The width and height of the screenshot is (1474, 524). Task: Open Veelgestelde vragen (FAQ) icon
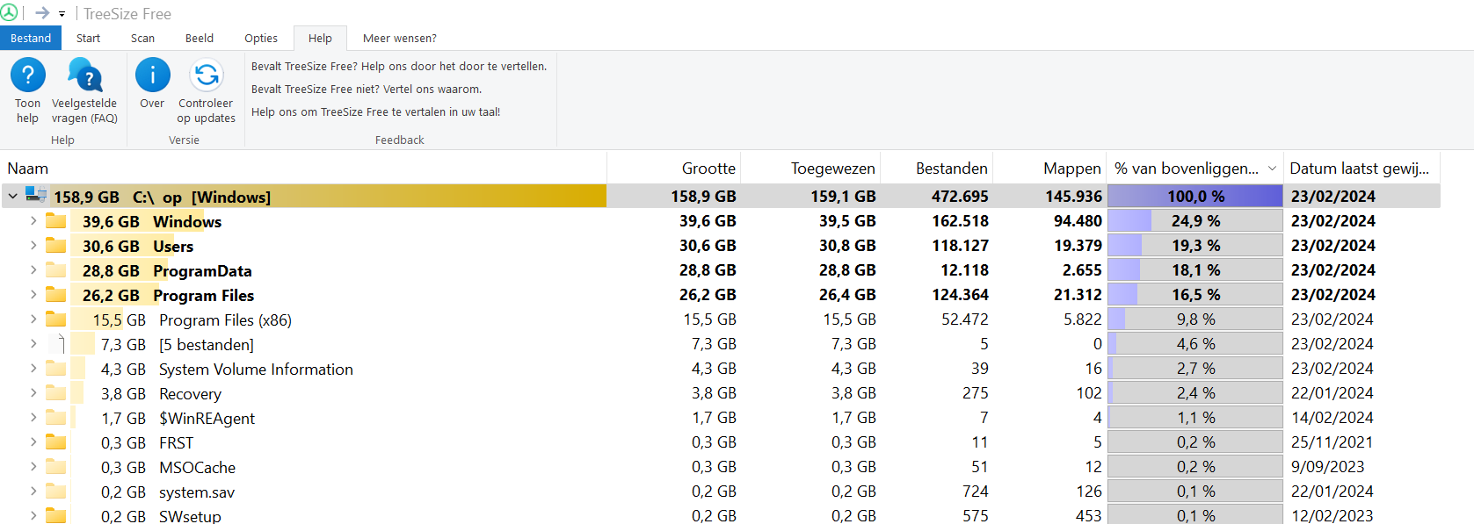[x=84, y=75]
